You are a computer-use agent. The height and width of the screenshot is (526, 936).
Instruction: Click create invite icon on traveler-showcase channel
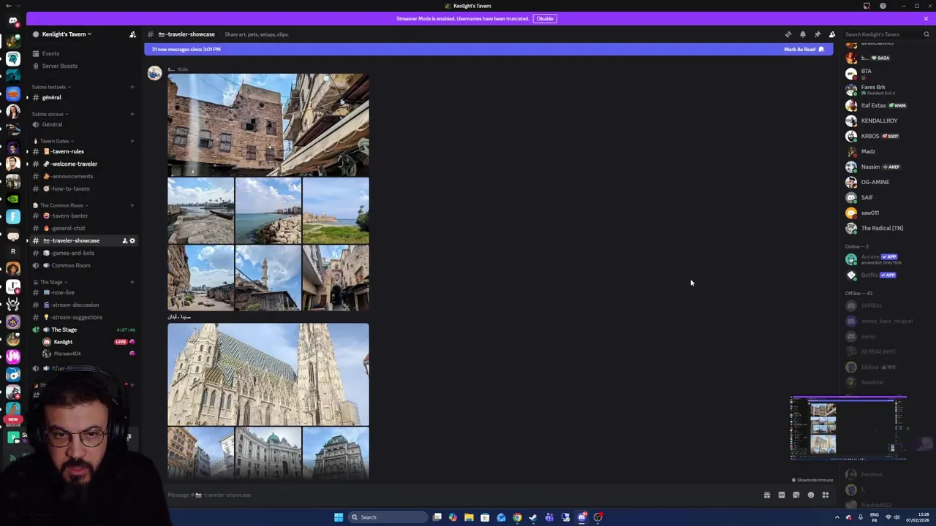coord(124,240)
